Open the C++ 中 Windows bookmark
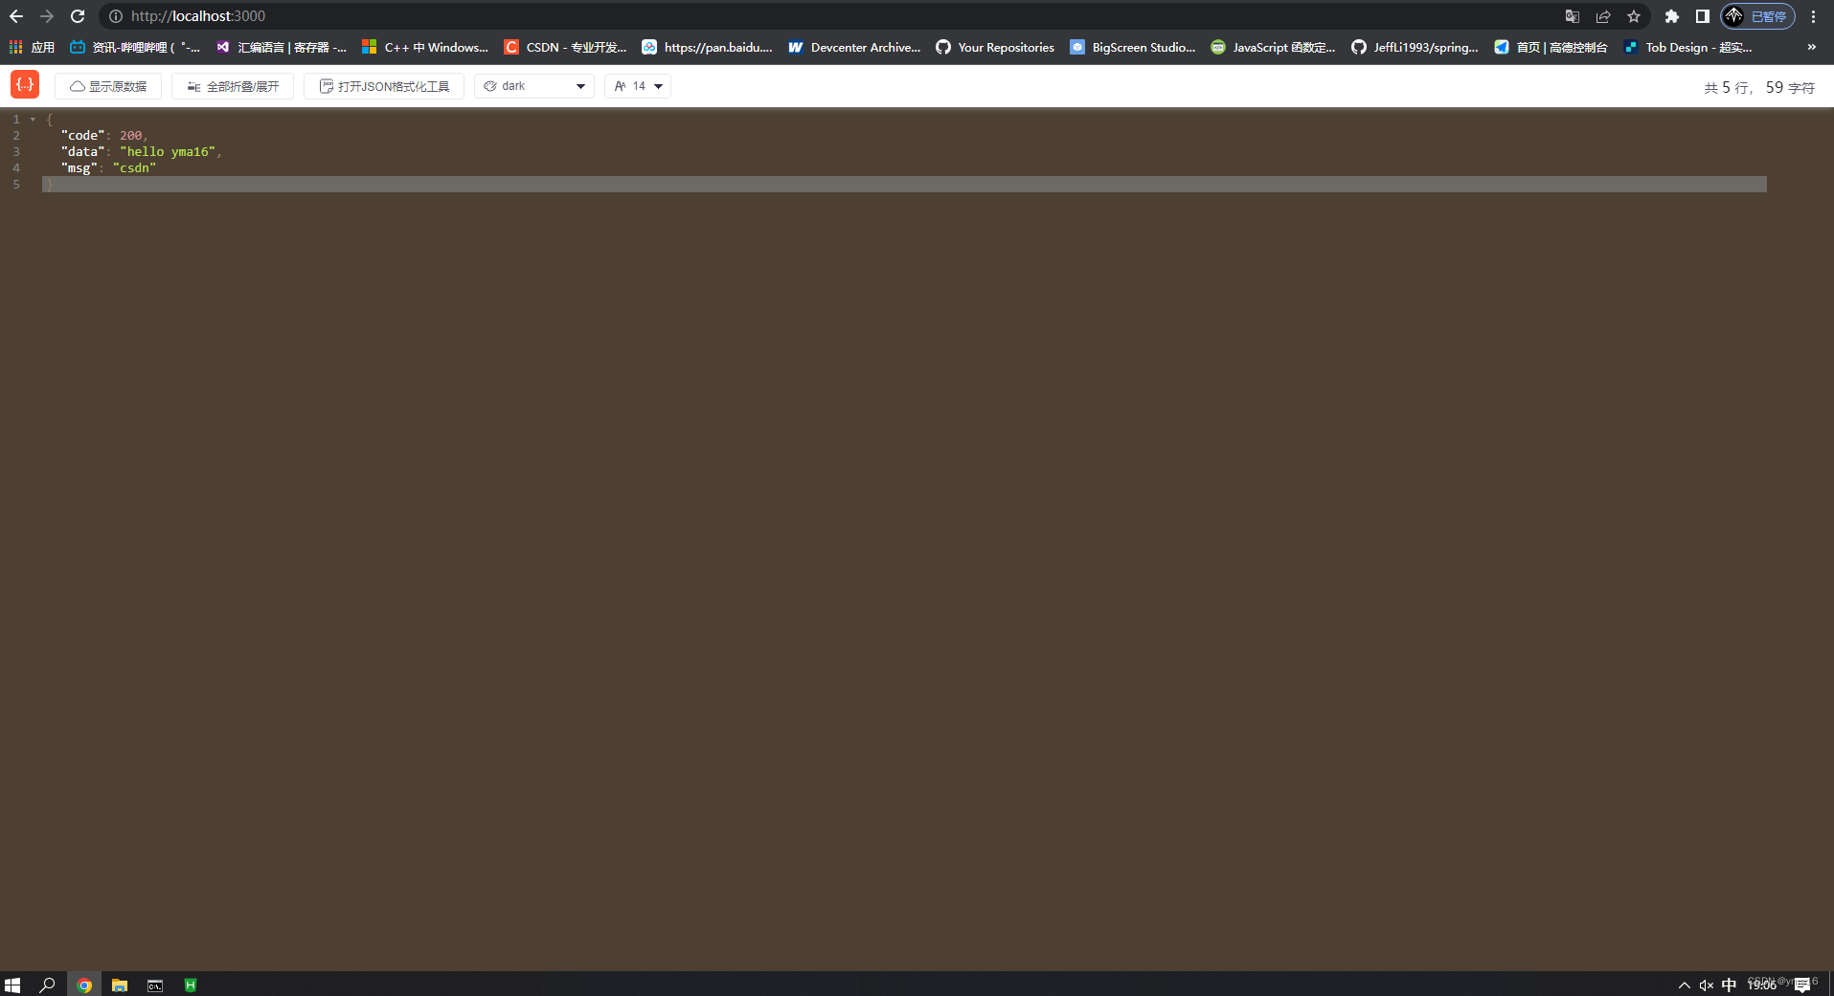The image size is (1834, 996). pyautogui.click(x=425, y=47)
